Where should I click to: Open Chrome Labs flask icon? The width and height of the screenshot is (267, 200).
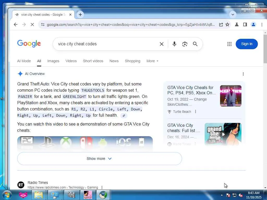237,25
